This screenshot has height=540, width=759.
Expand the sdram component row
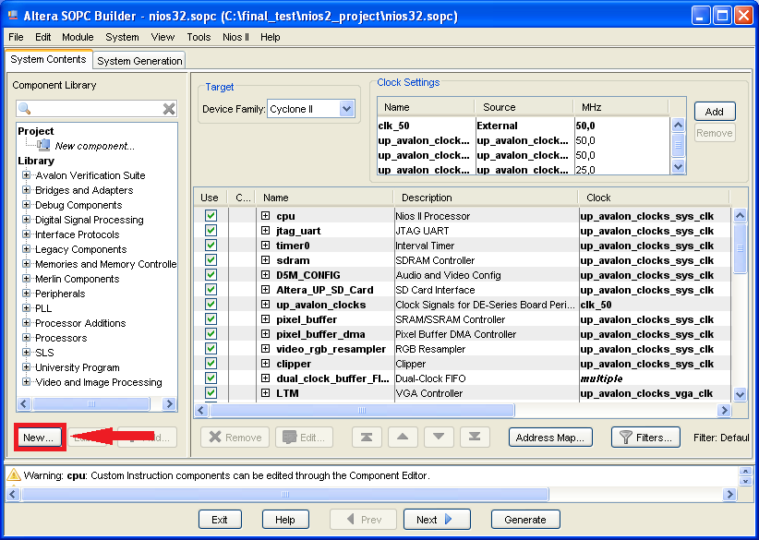[x=265, y=259]
